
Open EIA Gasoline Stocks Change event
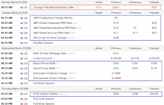[x=50, y=78]
